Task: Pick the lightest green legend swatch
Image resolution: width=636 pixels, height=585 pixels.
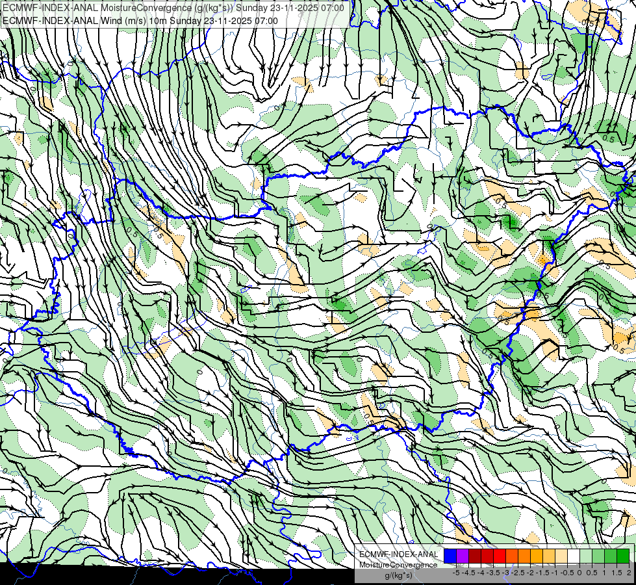Action: click(x=586, y=556)
